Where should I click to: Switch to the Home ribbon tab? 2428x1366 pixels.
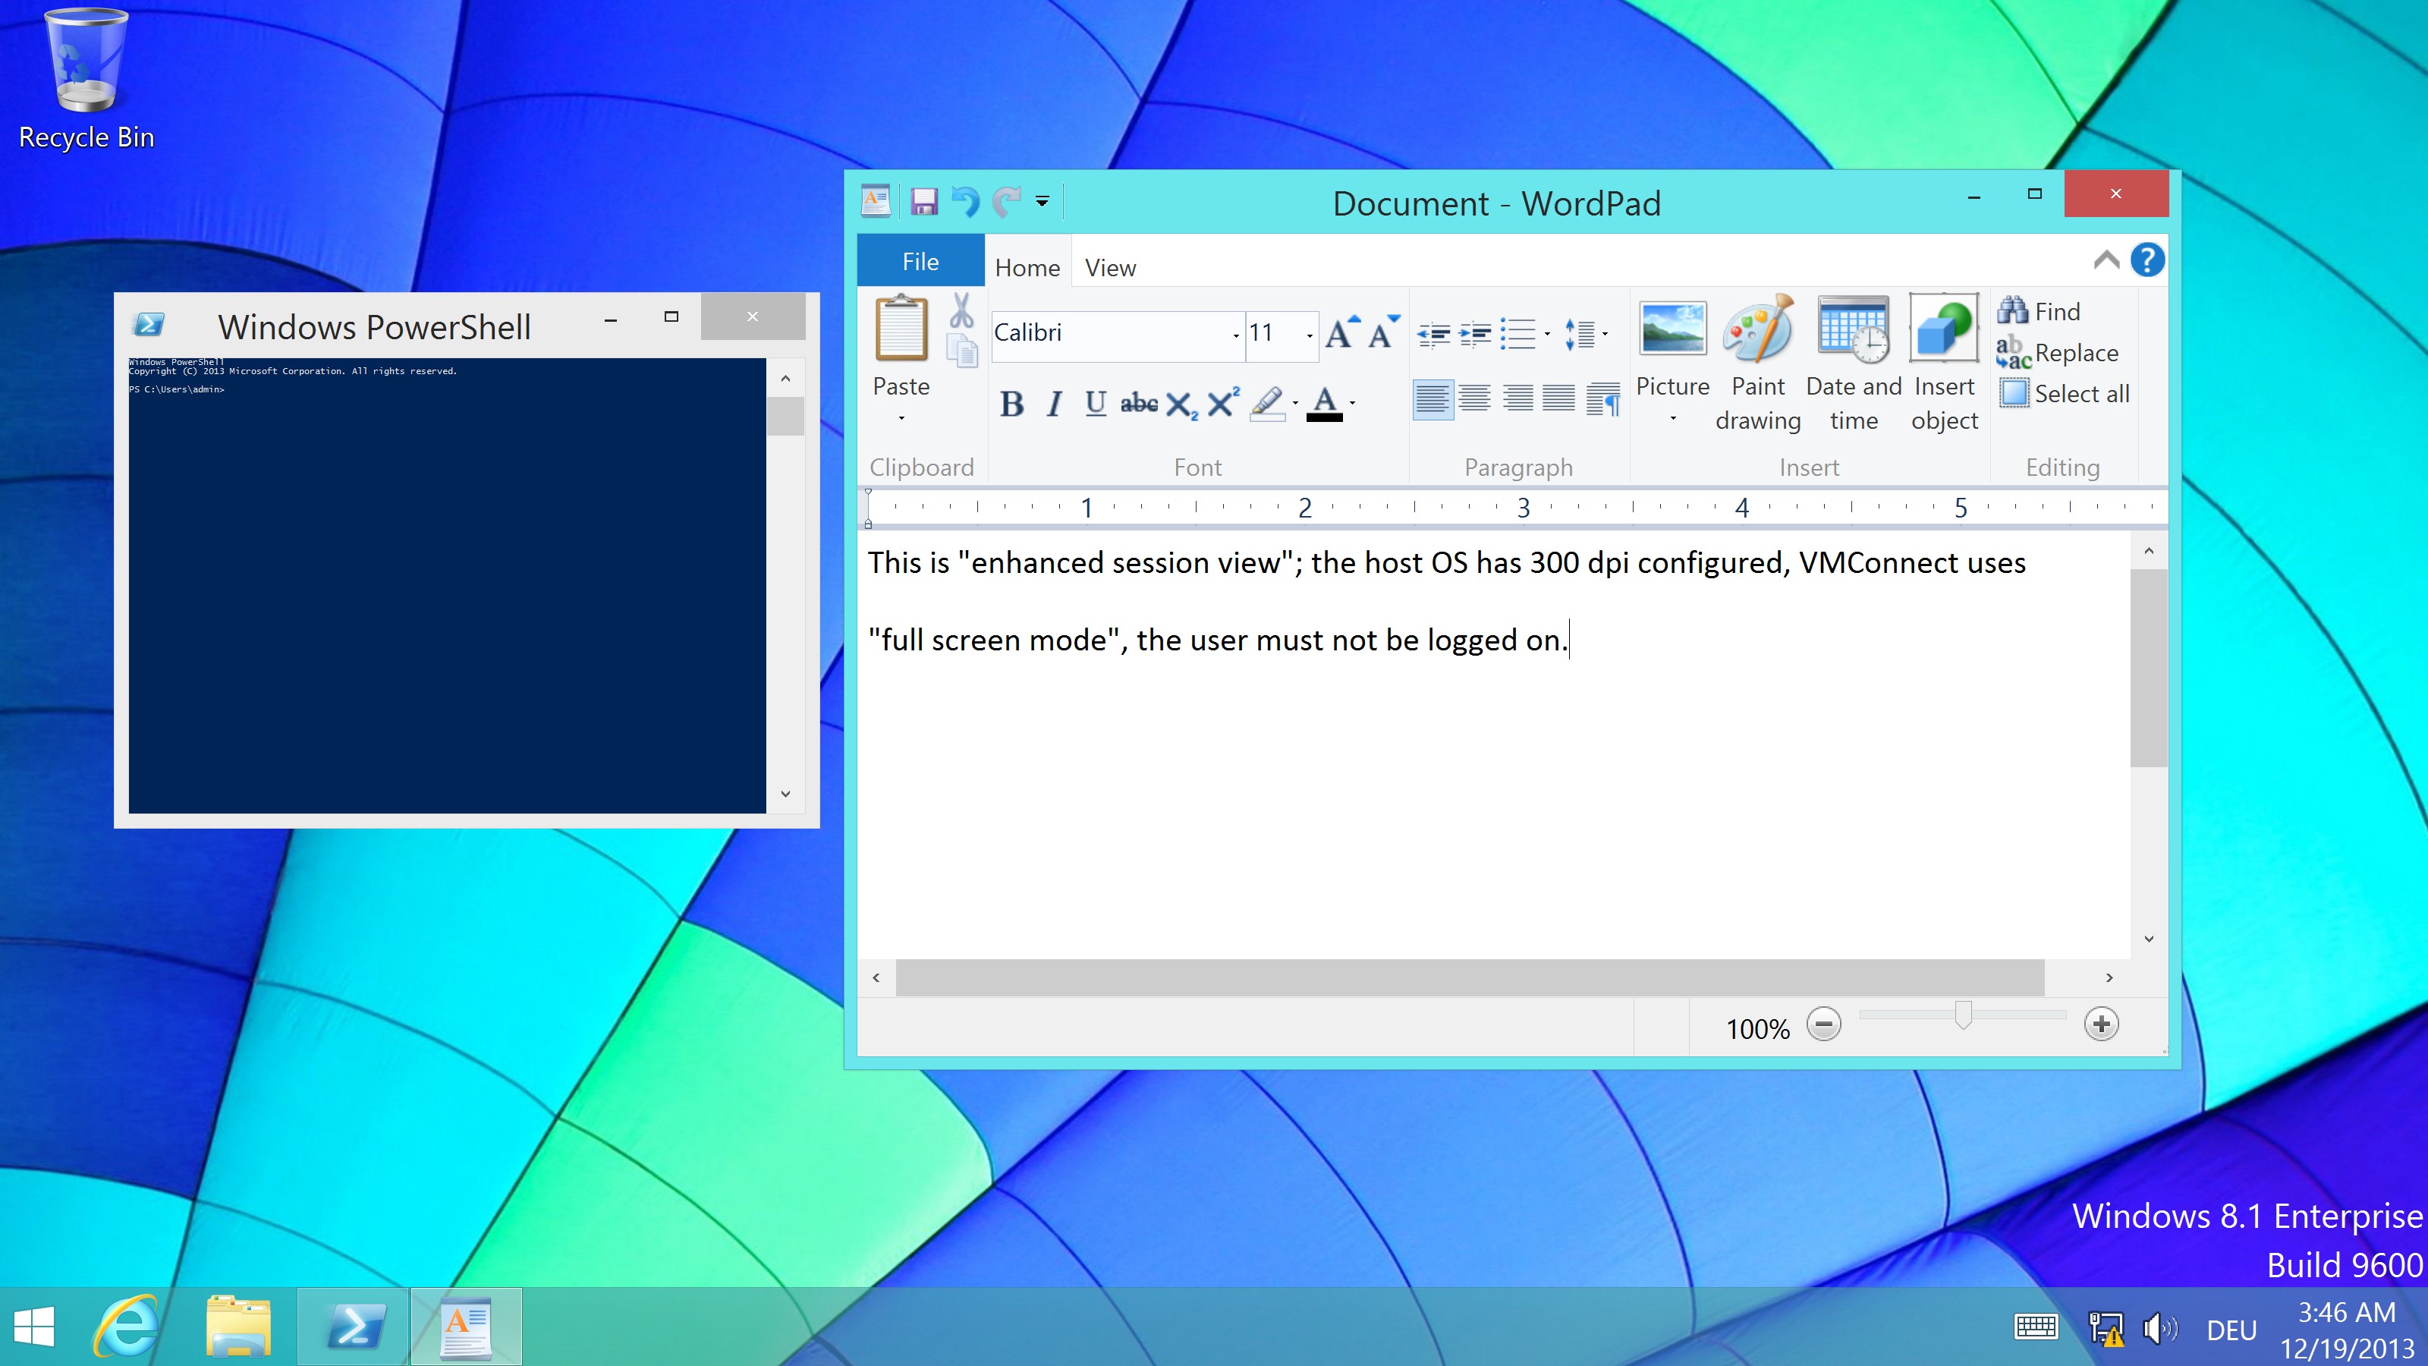tap(1027, 268)
